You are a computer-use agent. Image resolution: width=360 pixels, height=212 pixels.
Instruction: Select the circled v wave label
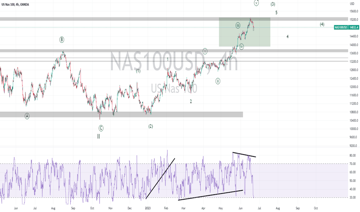tap(256, 3)
